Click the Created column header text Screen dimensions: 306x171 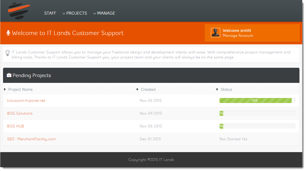[x=148, y=89]
